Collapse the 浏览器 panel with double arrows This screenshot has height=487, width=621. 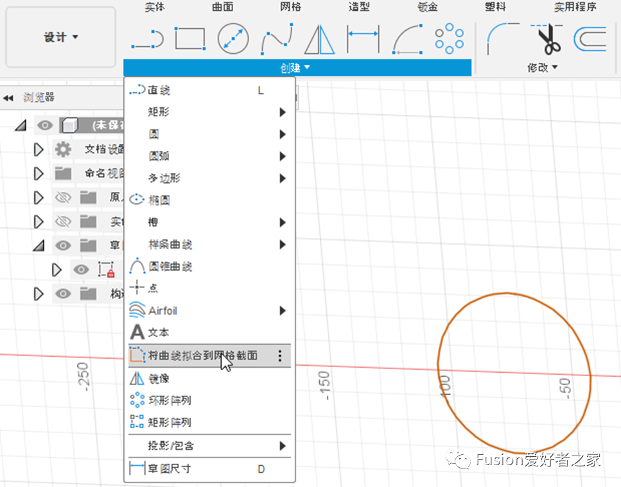8,98
